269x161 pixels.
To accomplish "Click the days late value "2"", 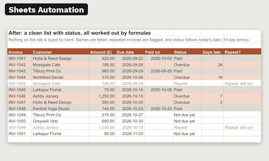I will tap(221, 102).
